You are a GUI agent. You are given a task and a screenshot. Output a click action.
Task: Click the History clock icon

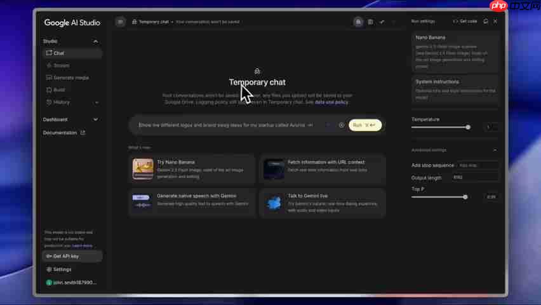49,102
